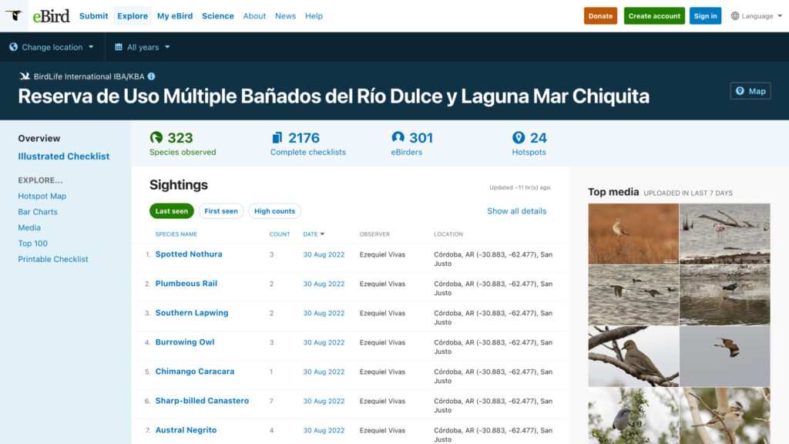The height and width of the screenshot is (444, 789).
Task: Click the Complete checklists clipboard icon
Action: 277,138
